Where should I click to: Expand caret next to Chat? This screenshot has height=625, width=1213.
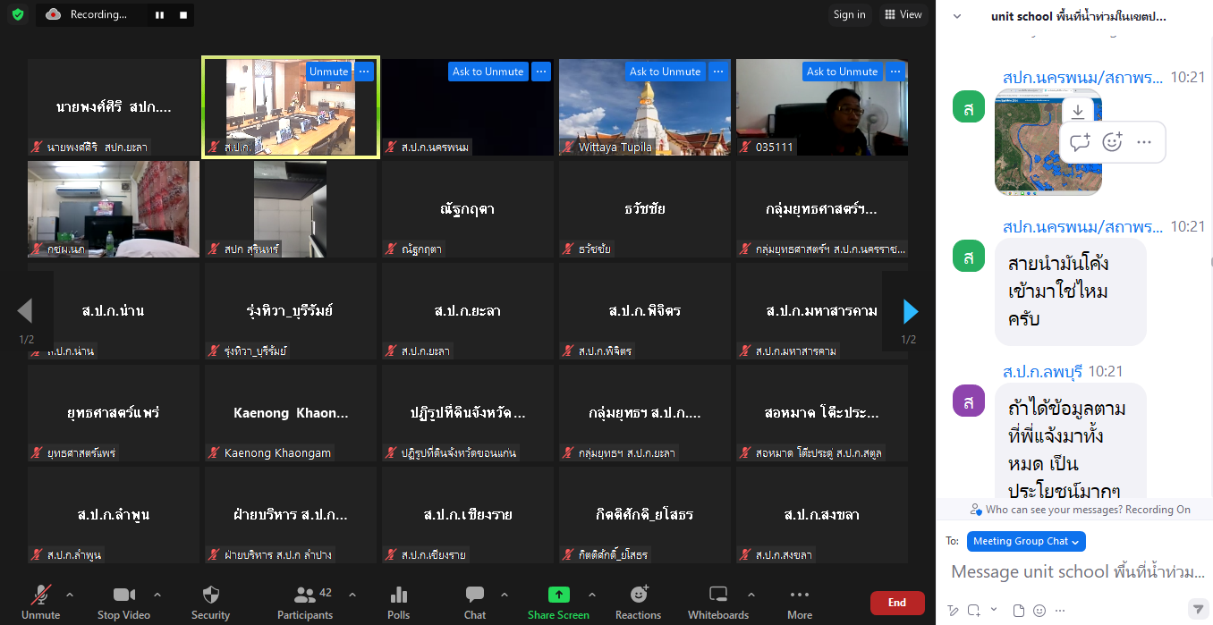click(504, 595)
